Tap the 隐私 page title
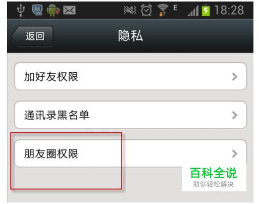The width and height of the screenshot is (259, 204). 130,36
